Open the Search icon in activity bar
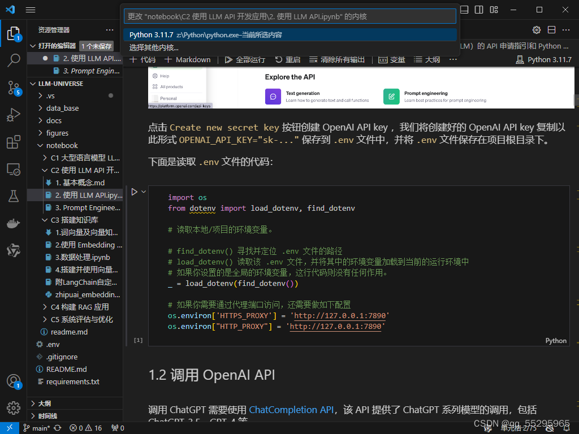The height and width of the screenshot is (434, 579). pyautogui.click(x=14, y=60)
